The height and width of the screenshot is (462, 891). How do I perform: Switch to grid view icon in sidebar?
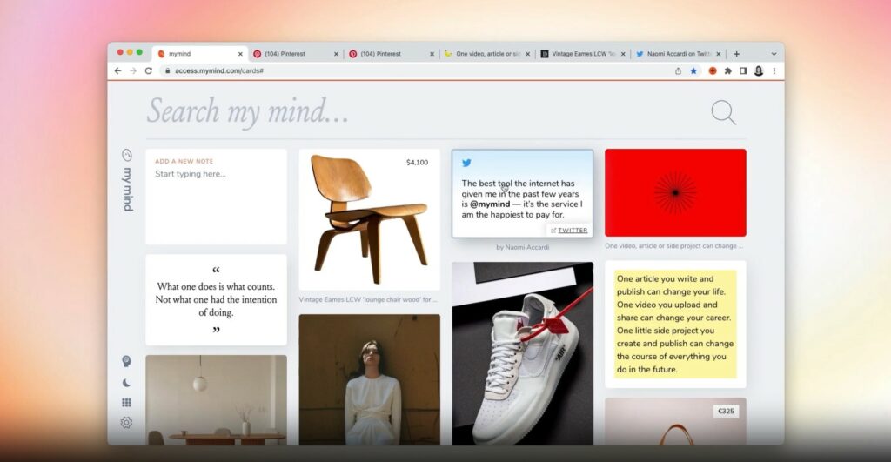tap(127, 402)
